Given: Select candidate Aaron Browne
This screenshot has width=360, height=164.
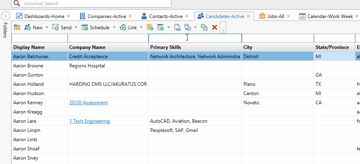Looking at the screenshot, I should 28,66.
